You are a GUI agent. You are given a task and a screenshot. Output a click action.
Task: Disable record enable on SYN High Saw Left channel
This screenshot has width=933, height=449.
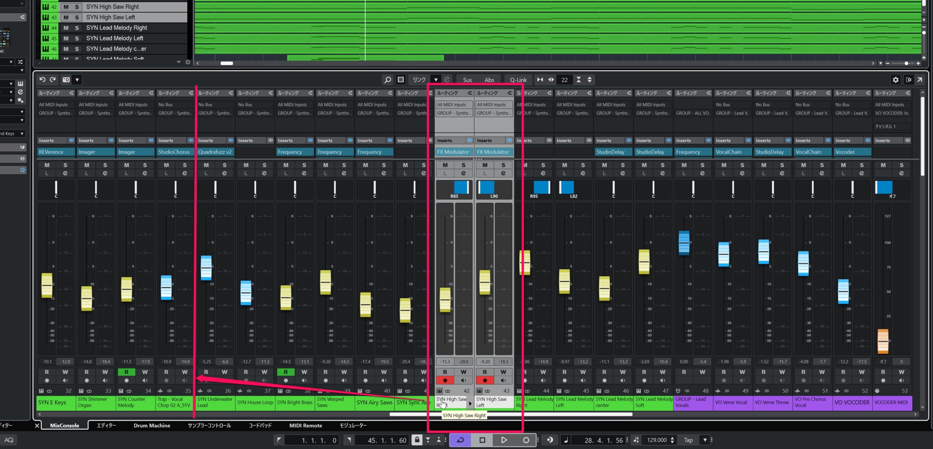point(485,380)
